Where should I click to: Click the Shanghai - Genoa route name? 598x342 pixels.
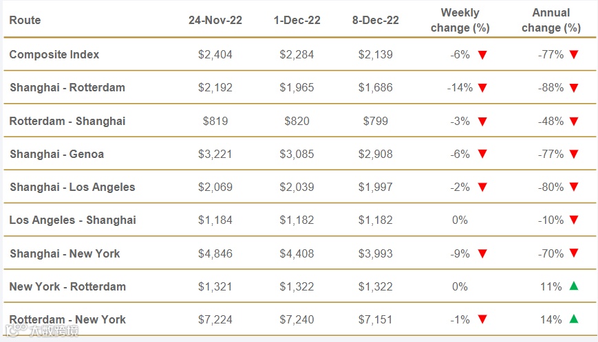click(x=57, y=154)
